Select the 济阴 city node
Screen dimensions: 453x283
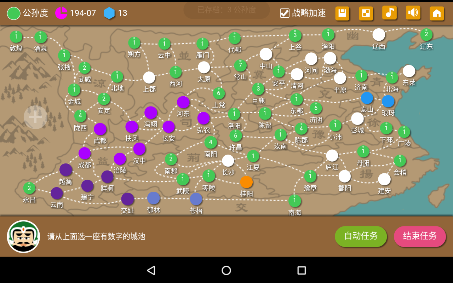tap(316, 108)
